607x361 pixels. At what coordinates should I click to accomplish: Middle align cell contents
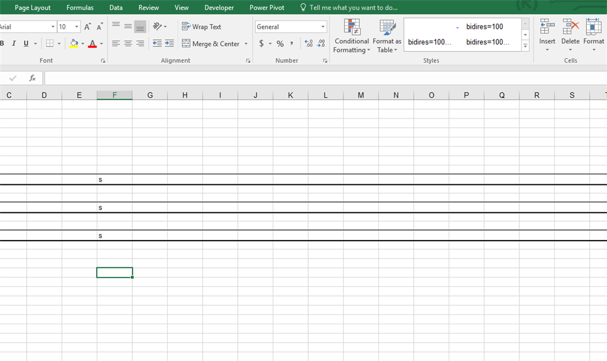coord(128,26)
